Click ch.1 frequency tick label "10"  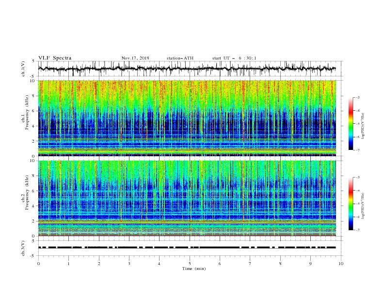[x=33, y=81]
